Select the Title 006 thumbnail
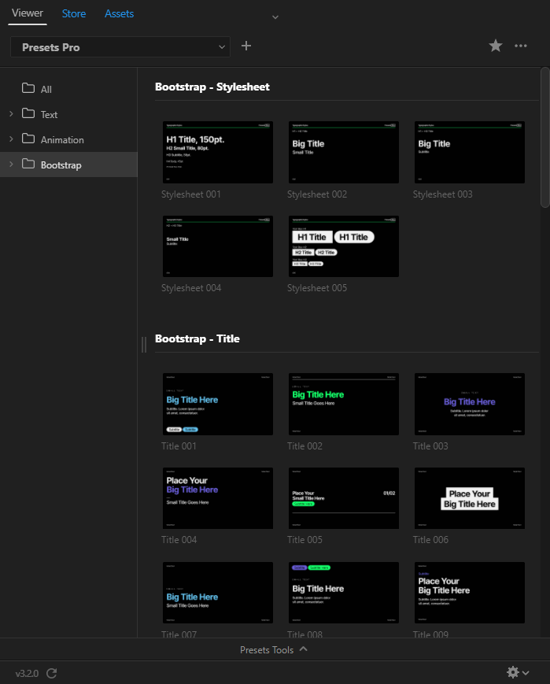The width and height of the screenshot is (550, 684). tap(469, 498)
